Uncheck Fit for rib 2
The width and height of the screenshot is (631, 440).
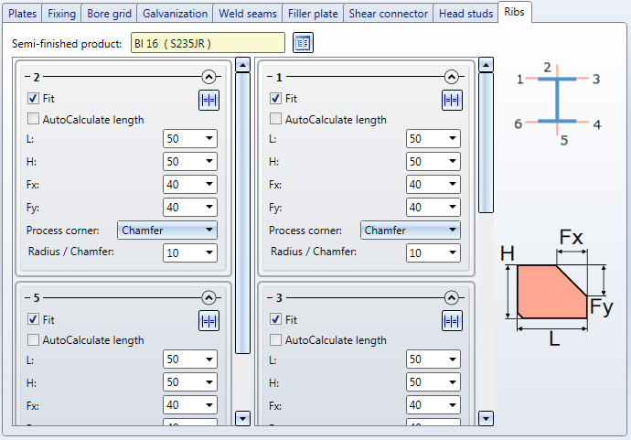[34, 99]
